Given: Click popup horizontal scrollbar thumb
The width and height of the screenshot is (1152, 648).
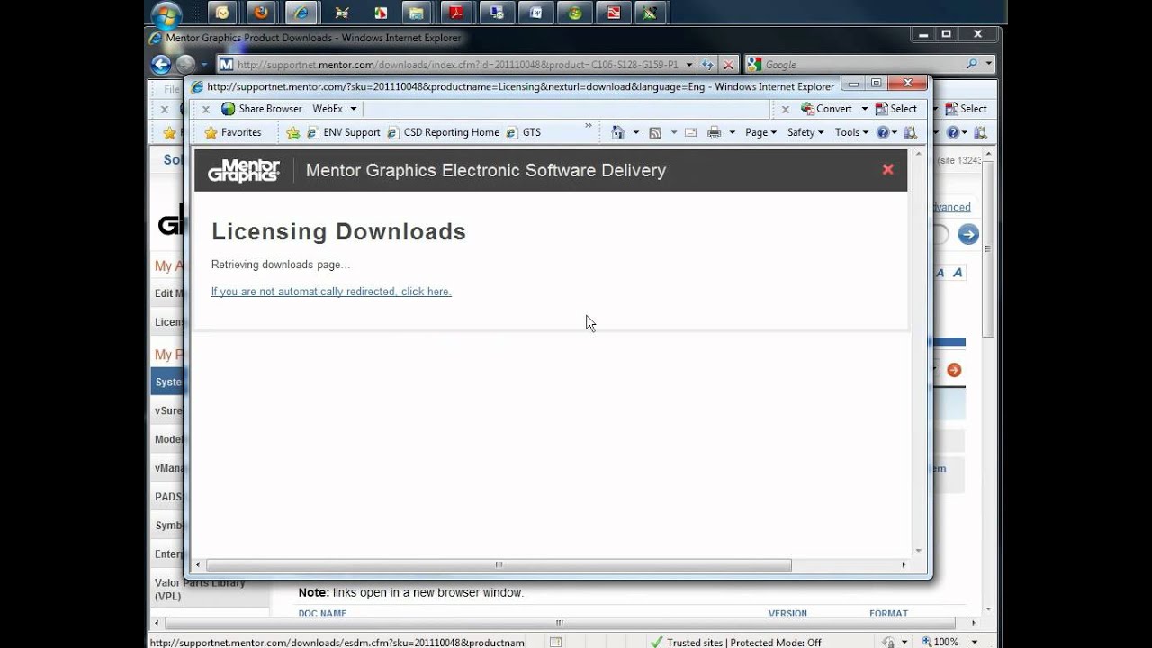Looking at the screenshot, I should 499,565.
